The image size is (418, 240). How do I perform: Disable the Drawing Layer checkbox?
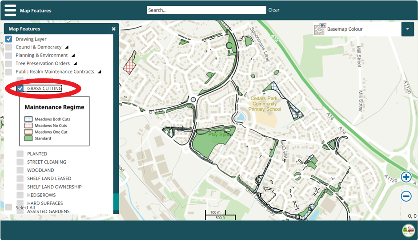[8, 39]
